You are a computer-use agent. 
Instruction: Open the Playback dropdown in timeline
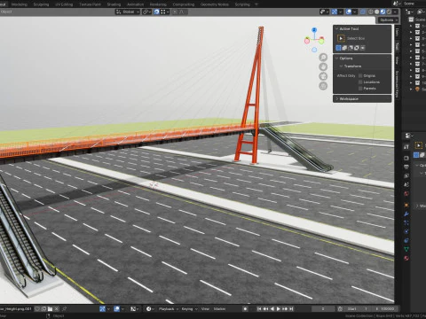point(169,309)
